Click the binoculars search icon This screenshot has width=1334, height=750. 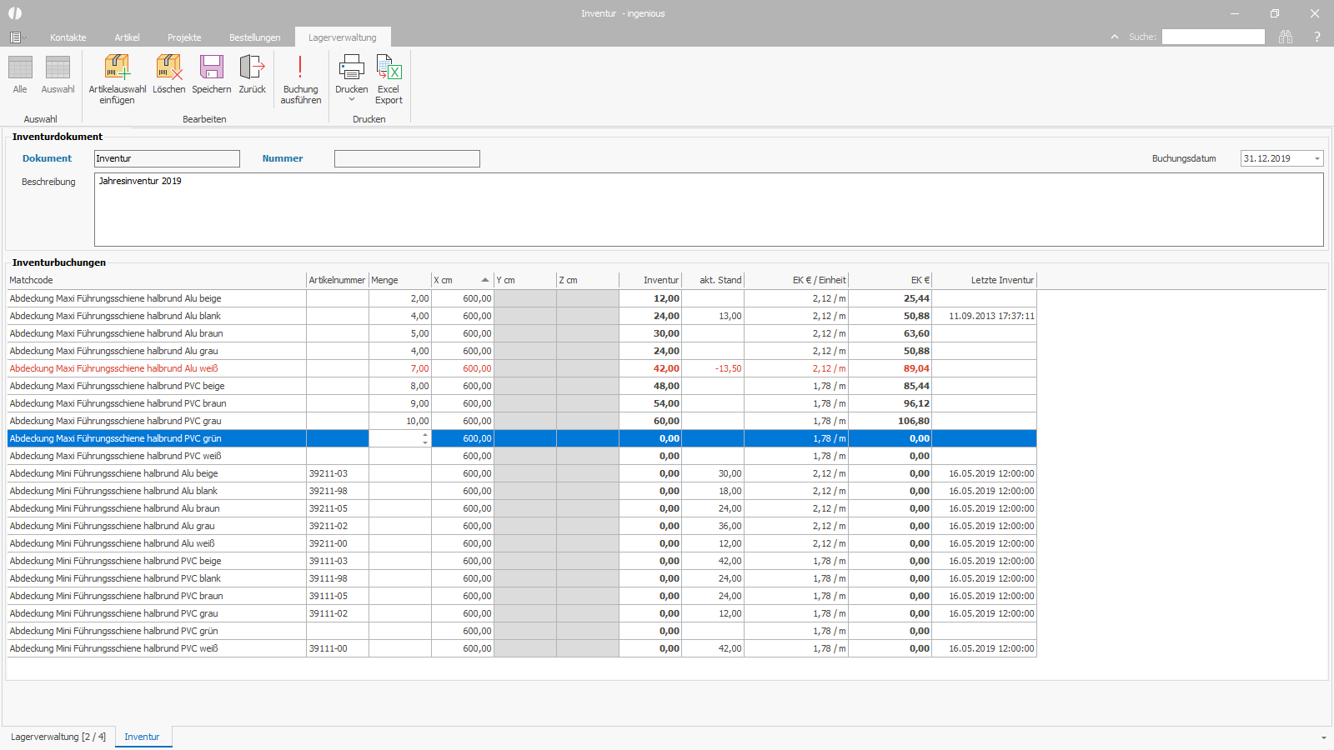point(1286,37)
